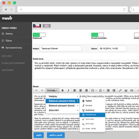Select the center align icon
Viewport: 139px width, 139px height.
click(x=80, y=90)
